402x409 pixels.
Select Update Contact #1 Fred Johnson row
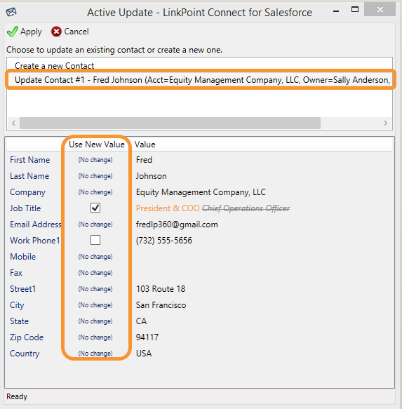coord(201,80)
